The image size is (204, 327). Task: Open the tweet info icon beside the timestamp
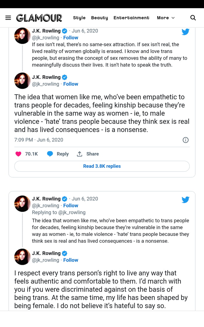click(x=186, y=140)
